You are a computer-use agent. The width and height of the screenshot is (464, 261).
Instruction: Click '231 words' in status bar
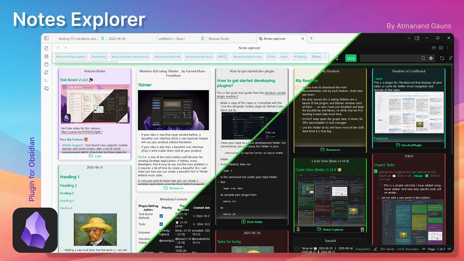click(x=387, y=249)
